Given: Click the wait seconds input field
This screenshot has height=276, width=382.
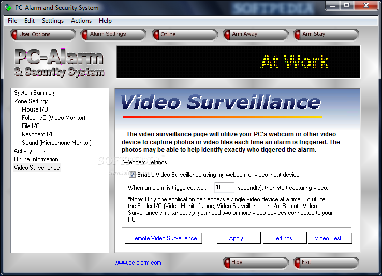Looking at the screenshot, I should click(x=224, y=188).
